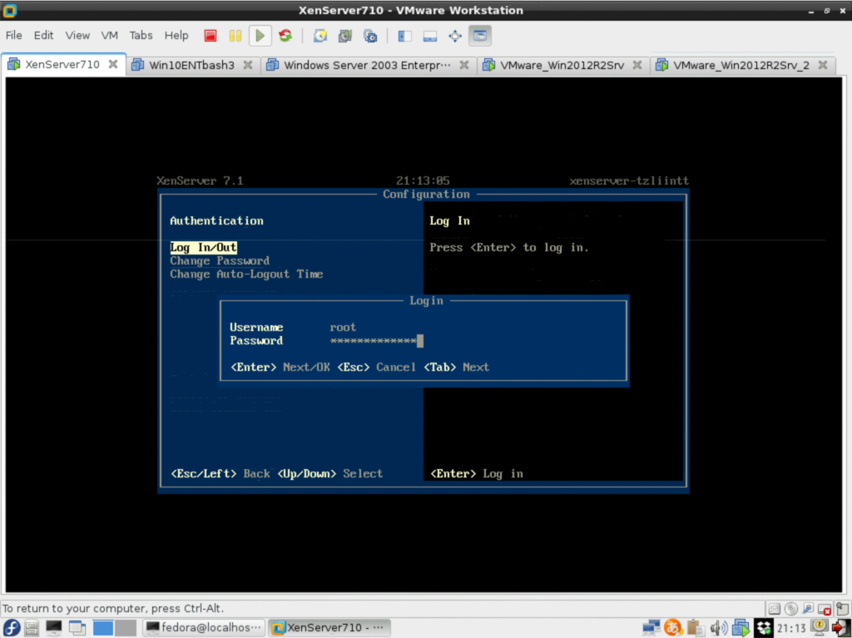
Task: Click the network connections tray icon
Action: pos(651,628)
